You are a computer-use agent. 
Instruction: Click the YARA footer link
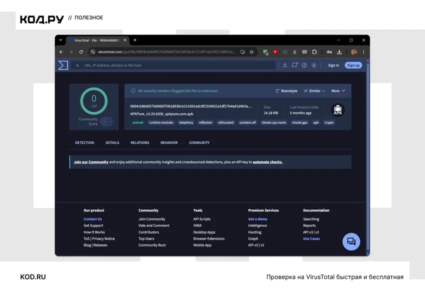[197, 225]
